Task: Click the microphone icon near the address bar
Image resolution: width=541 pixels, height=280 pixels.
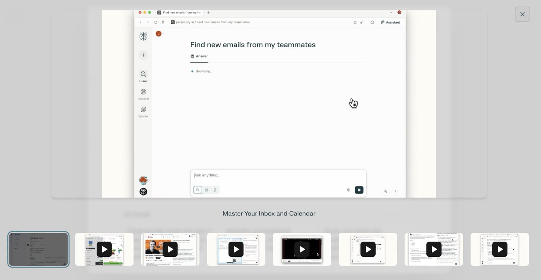Action: [163, 22]
